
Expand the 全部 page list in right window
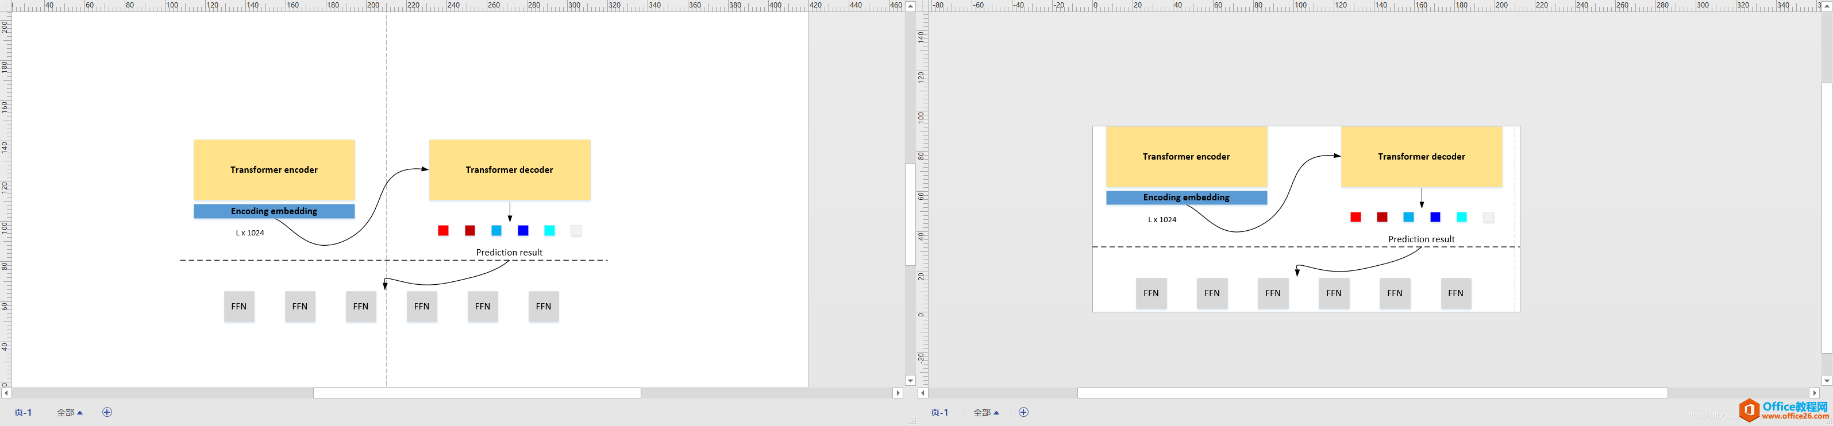(986, 412)
